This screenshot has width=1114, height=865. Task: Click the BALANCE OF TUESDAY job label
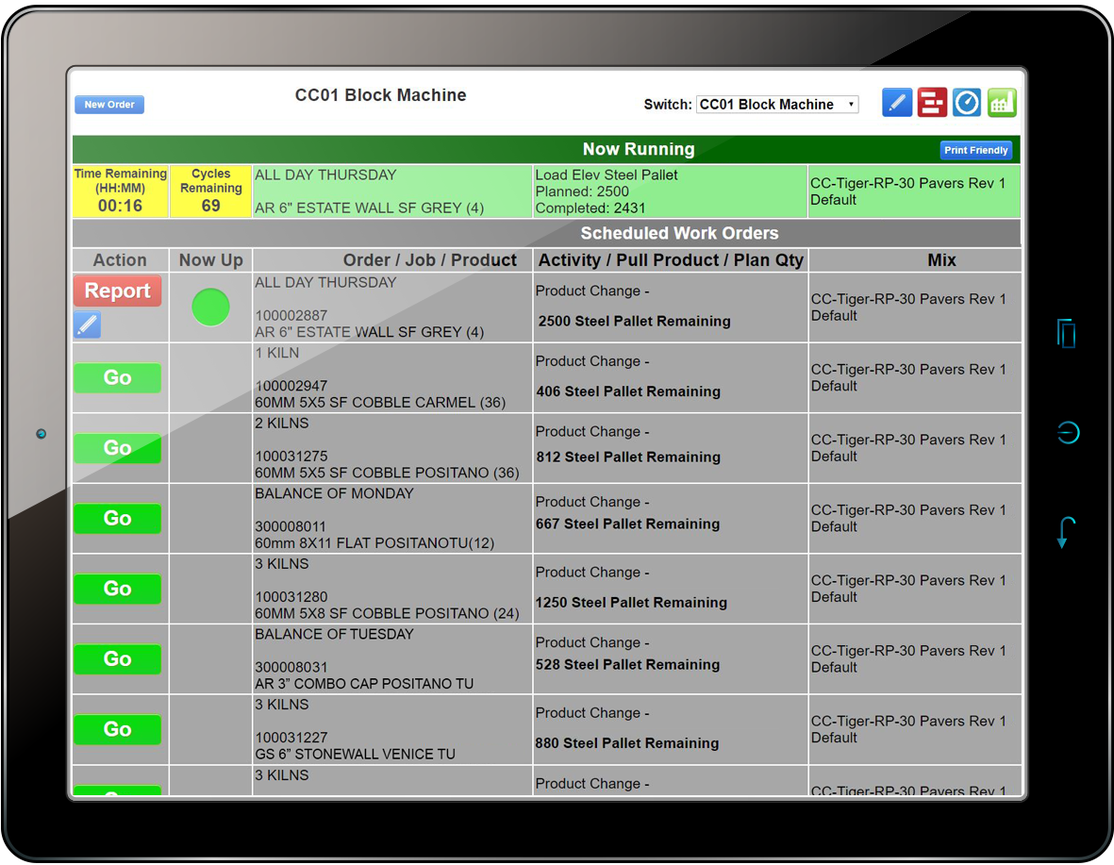(x=334, y=634)
